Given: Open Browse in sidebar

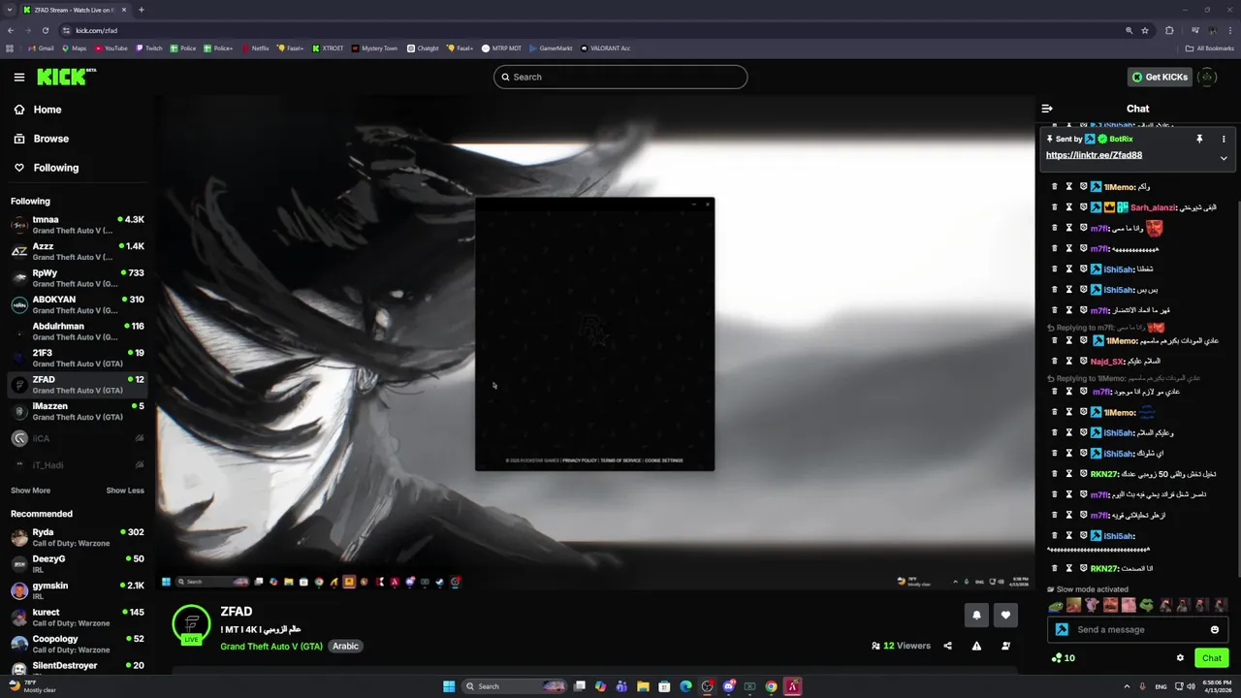Looking at the screenshot, I should coord(41,139).
